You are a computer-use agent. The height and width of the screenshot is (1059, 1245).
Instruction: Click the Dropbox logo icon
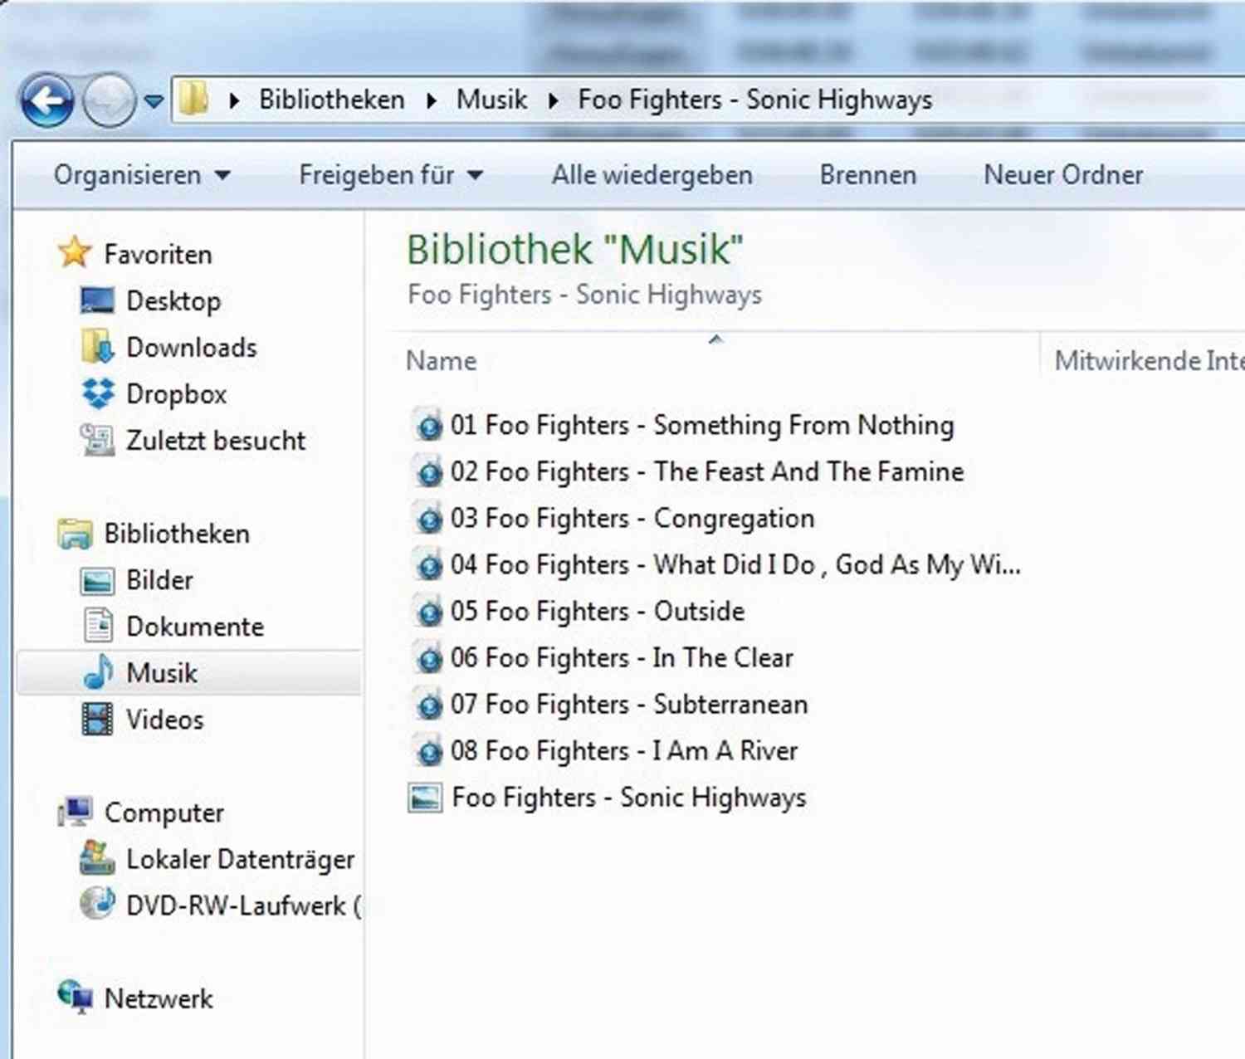point(98,393)
